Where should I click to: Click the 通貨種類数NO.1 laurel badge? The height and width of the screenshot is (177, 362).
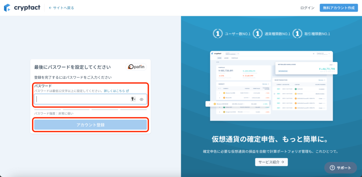[257, 34]
